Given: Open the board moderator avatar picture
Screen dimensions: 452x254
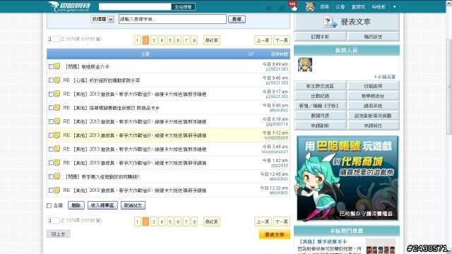Looking at the screenshot, I should click(x=305, y=64).
